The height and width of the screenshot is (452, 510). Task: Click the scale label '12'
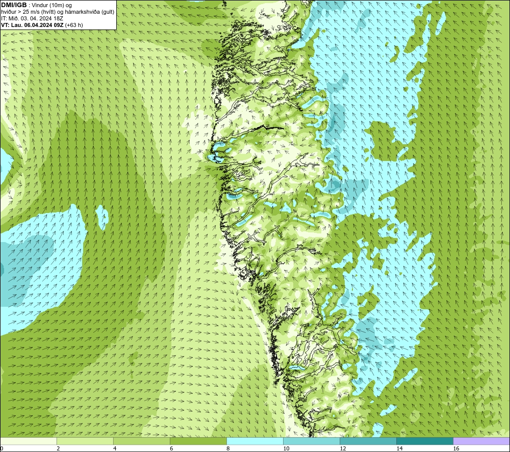(343, 448)
